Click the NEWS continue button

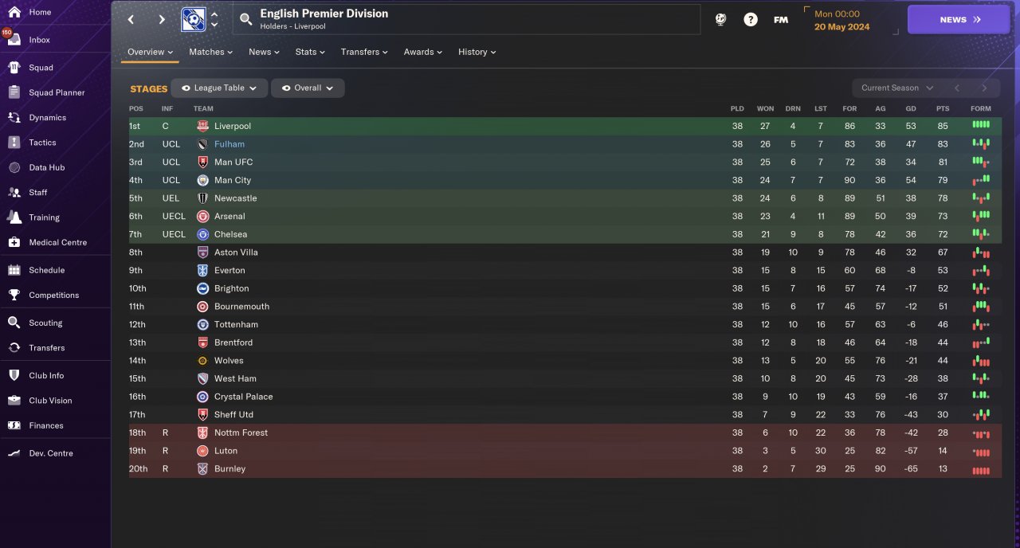[x=959, y=20]
